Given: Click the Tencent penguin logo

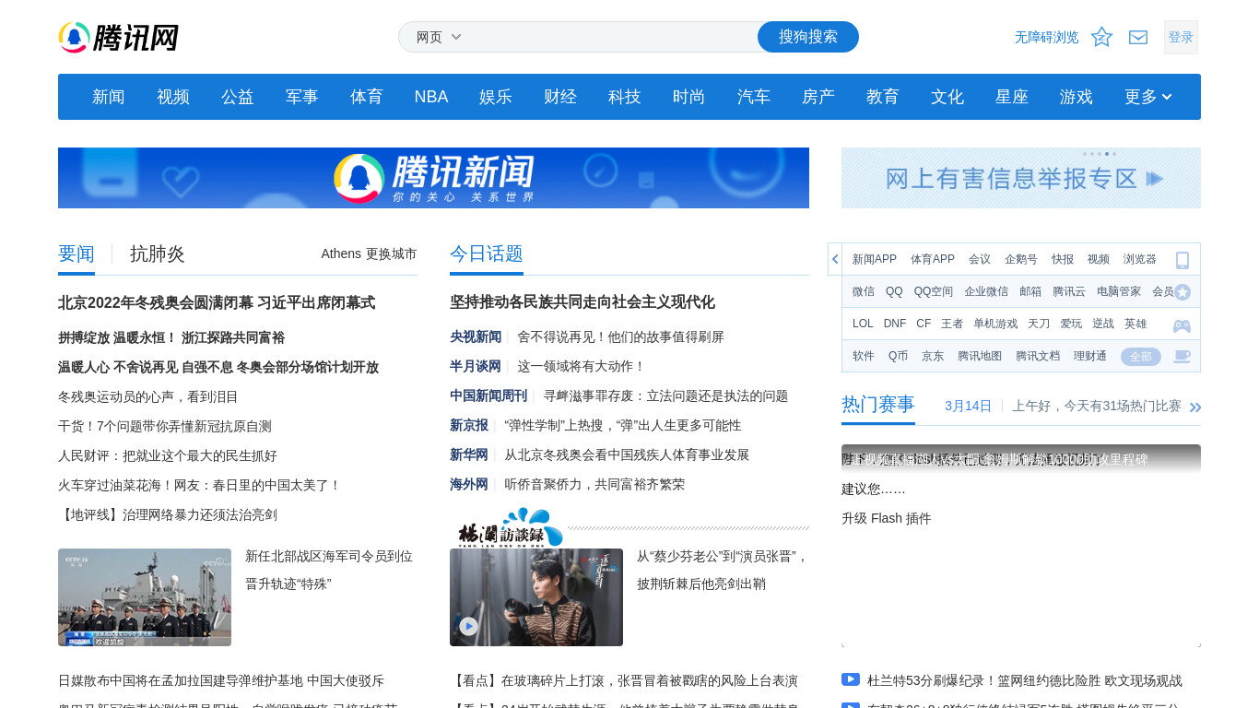Looking at the screenshot, I should [118, 38].
